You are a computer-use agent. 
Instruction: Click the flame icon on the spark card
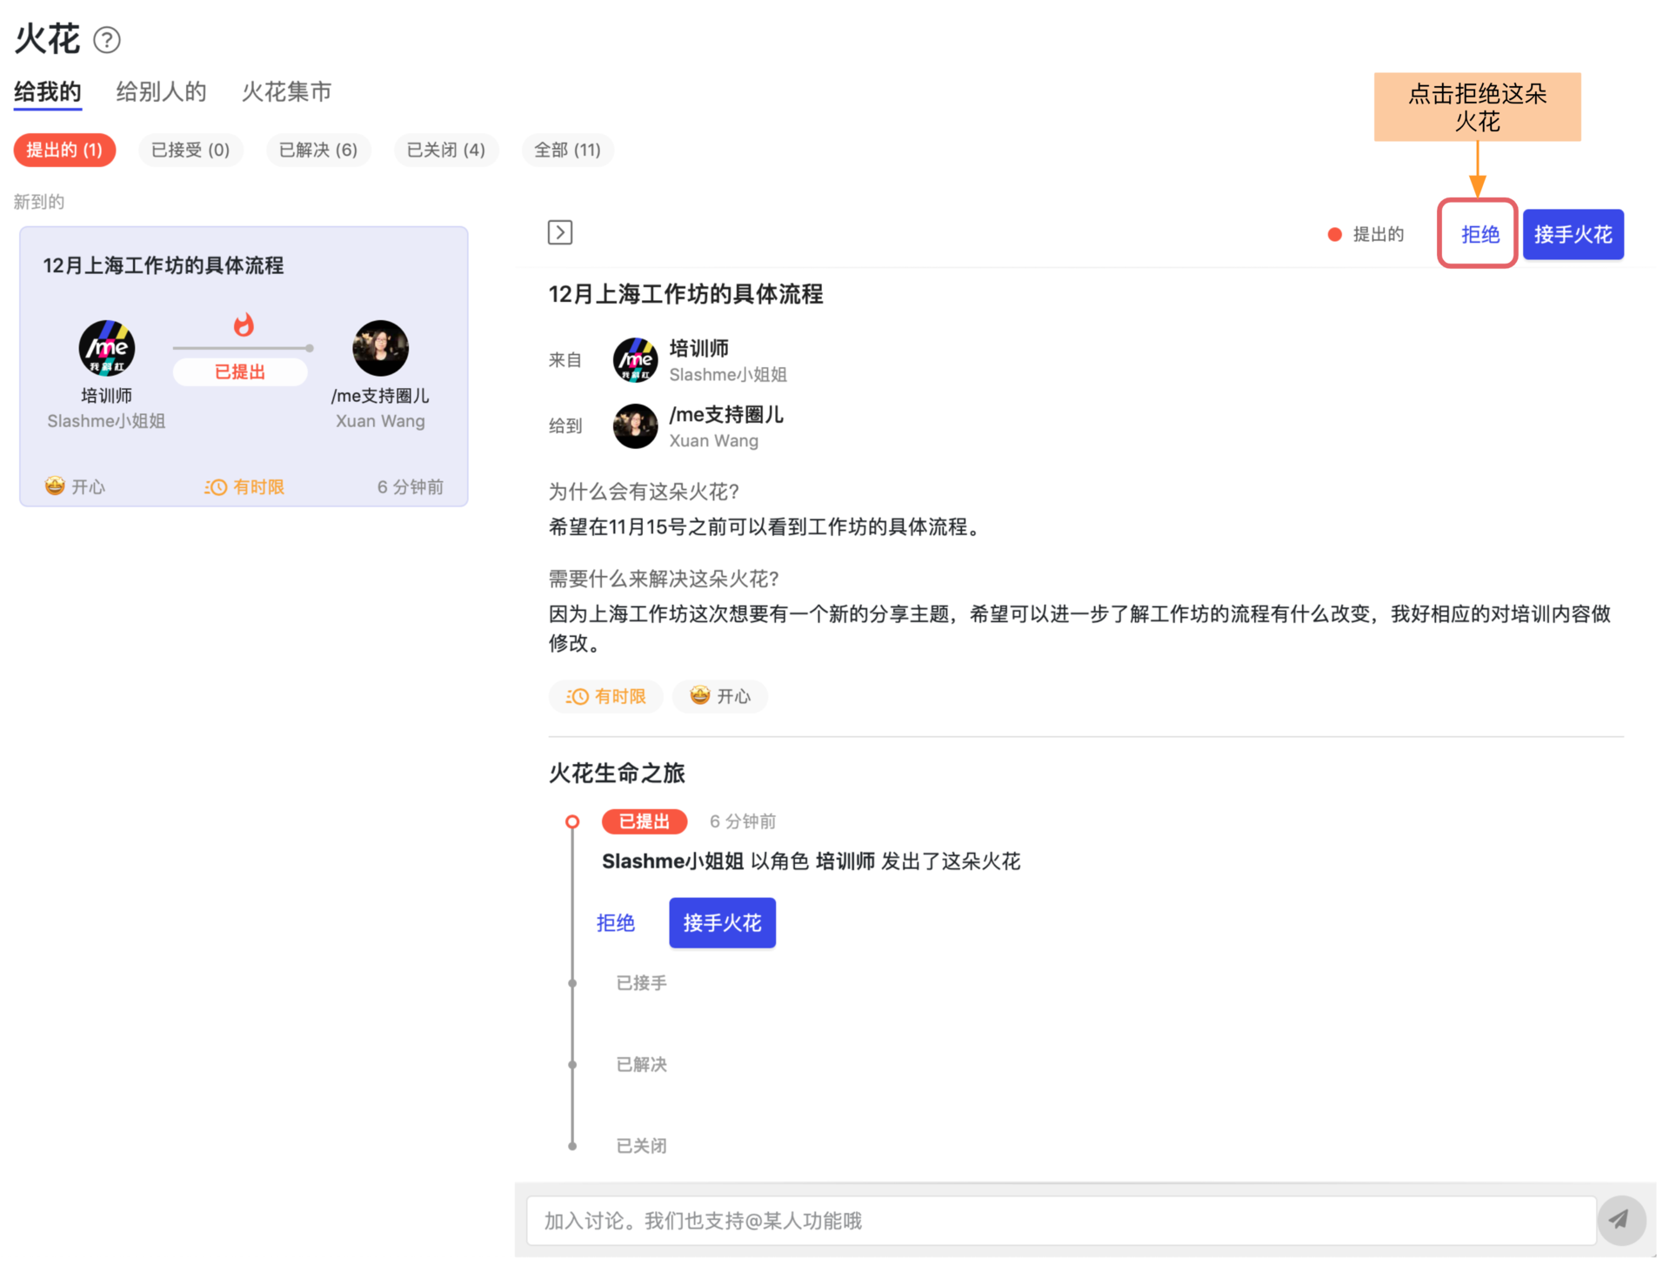click(244, 325)
